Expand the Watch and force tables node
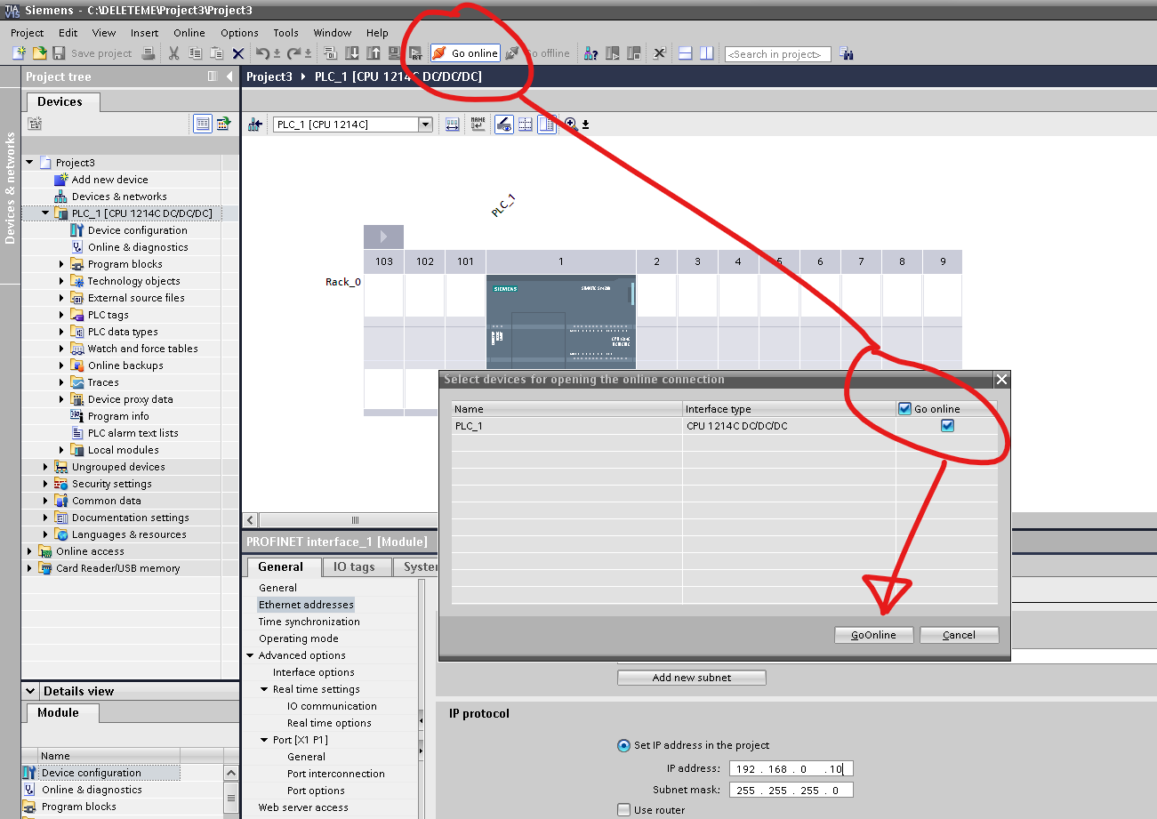 point(62,349)
